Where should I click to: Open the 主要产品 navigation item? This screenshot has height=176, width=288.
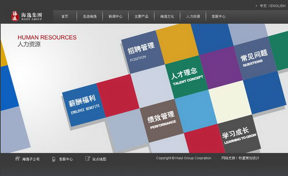tap(141, 17)
